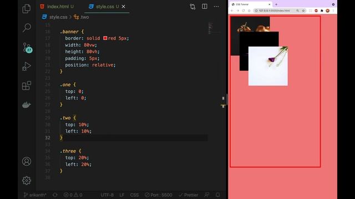355x199 pixels.
Task: Click line number 32 in the gutter
Action: click(x=48, y=138)
